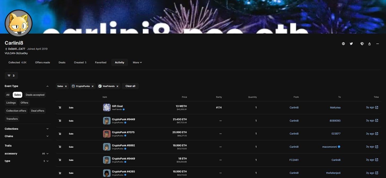386x178 pixels.
Task: Toggle the Deal offers event filter
Action: [x=37, y=111]
